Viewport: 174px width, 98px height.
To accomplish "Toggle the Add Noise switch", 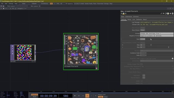I will coord(144,75).
